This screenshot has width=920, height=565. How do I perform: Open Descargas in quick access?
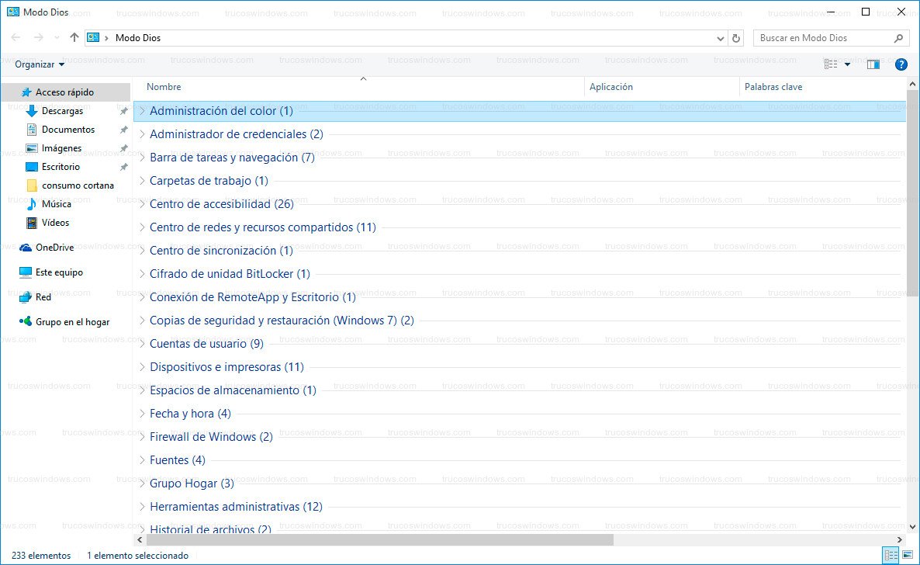coord(62,111)
